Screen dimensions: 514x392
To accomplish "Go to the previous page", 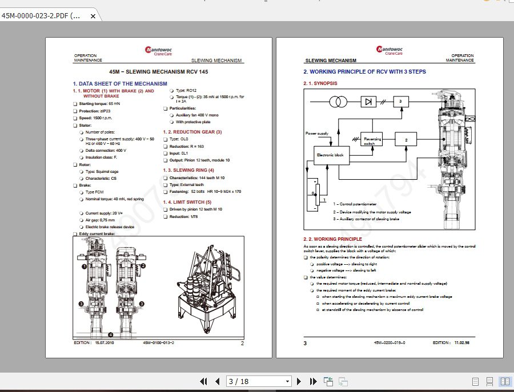I will 217,382.
